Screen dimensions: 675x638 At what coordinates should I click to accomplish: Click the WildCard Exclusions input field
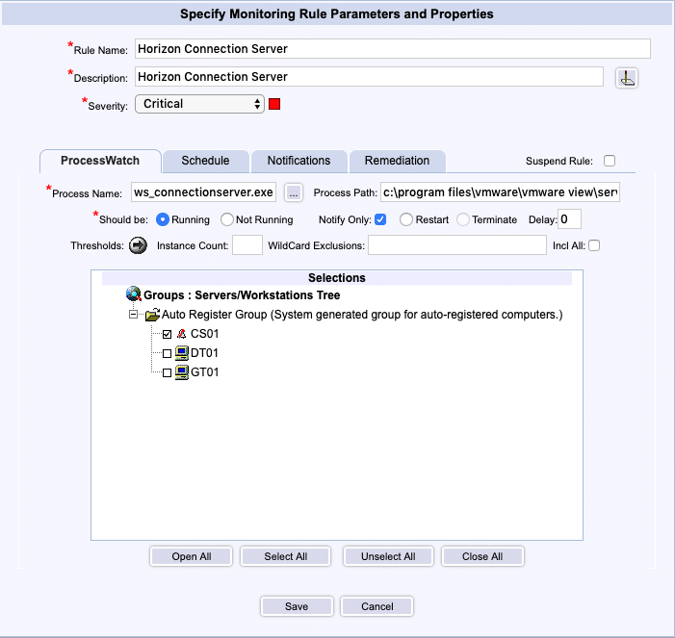[x=456, y=245]
